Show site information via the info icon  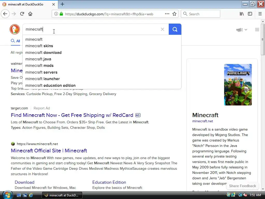[x=56, y=14]
